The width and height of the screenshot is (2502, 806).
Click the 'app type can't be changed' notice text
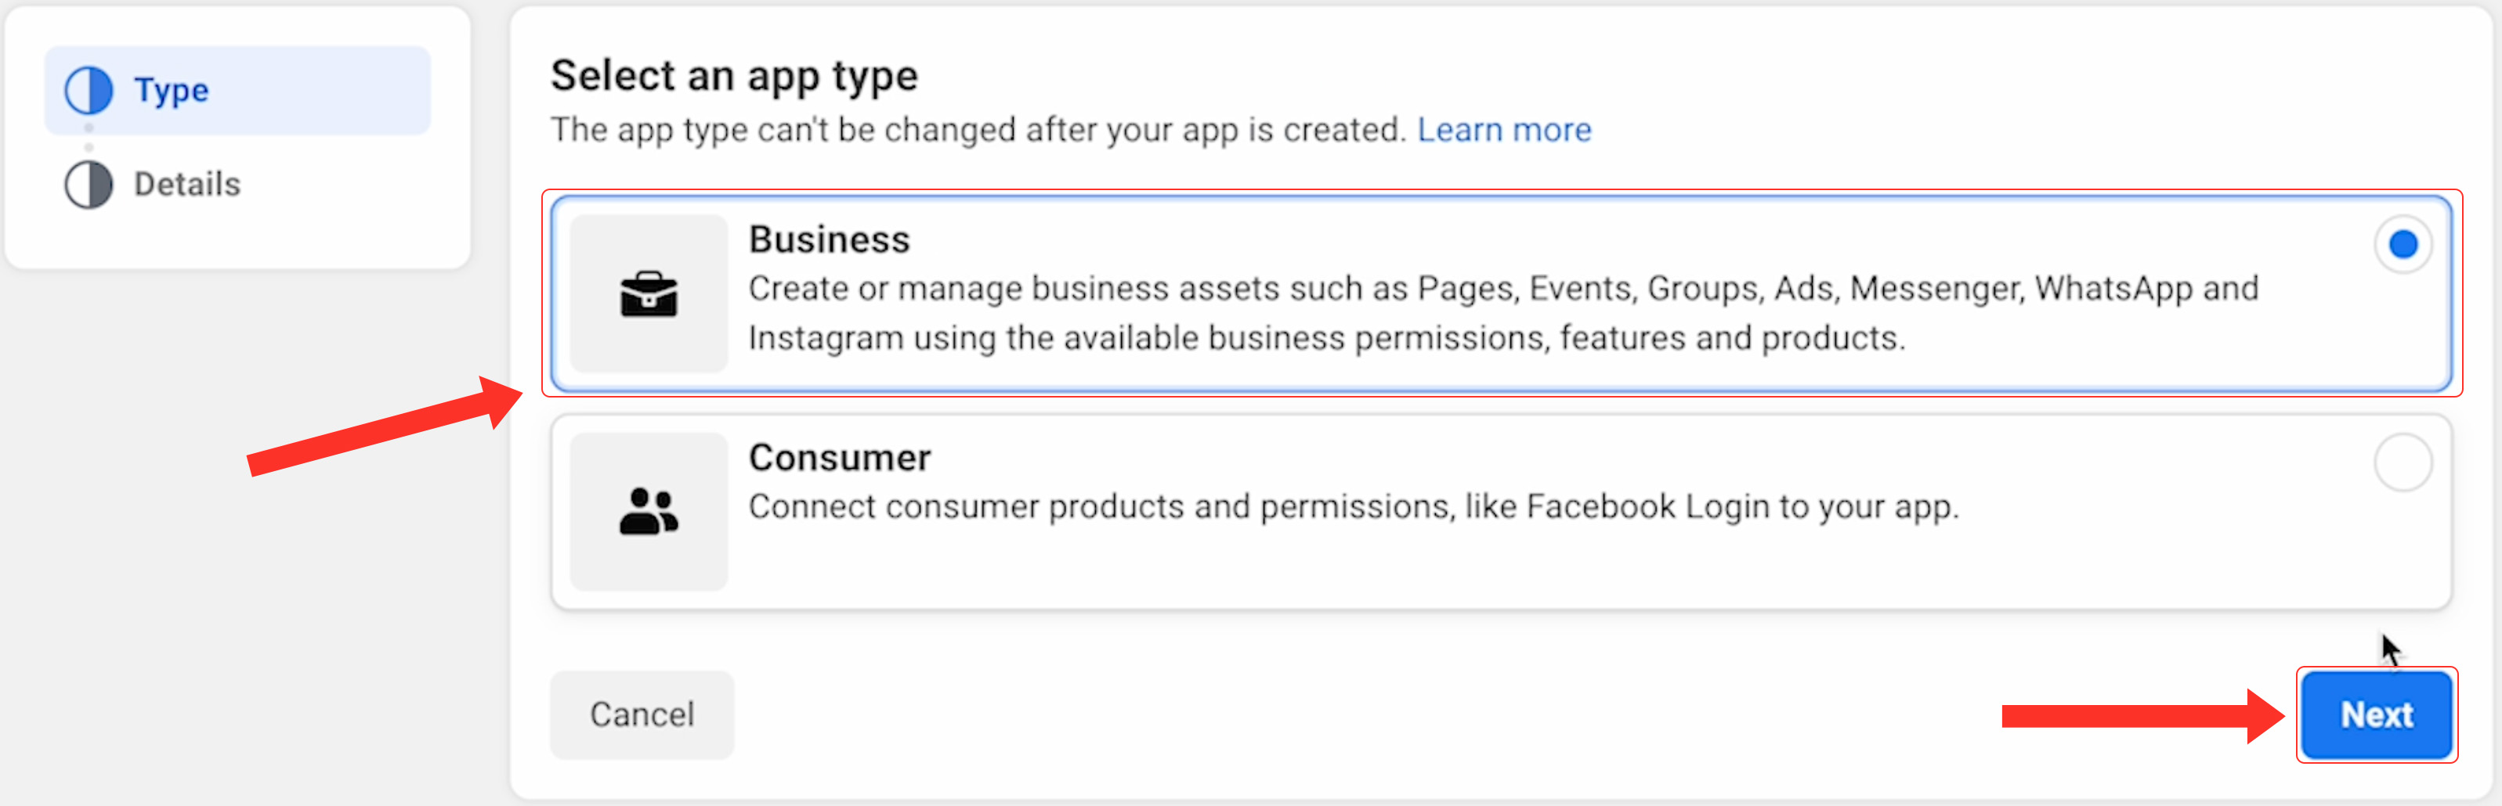(x=978, y=130)
